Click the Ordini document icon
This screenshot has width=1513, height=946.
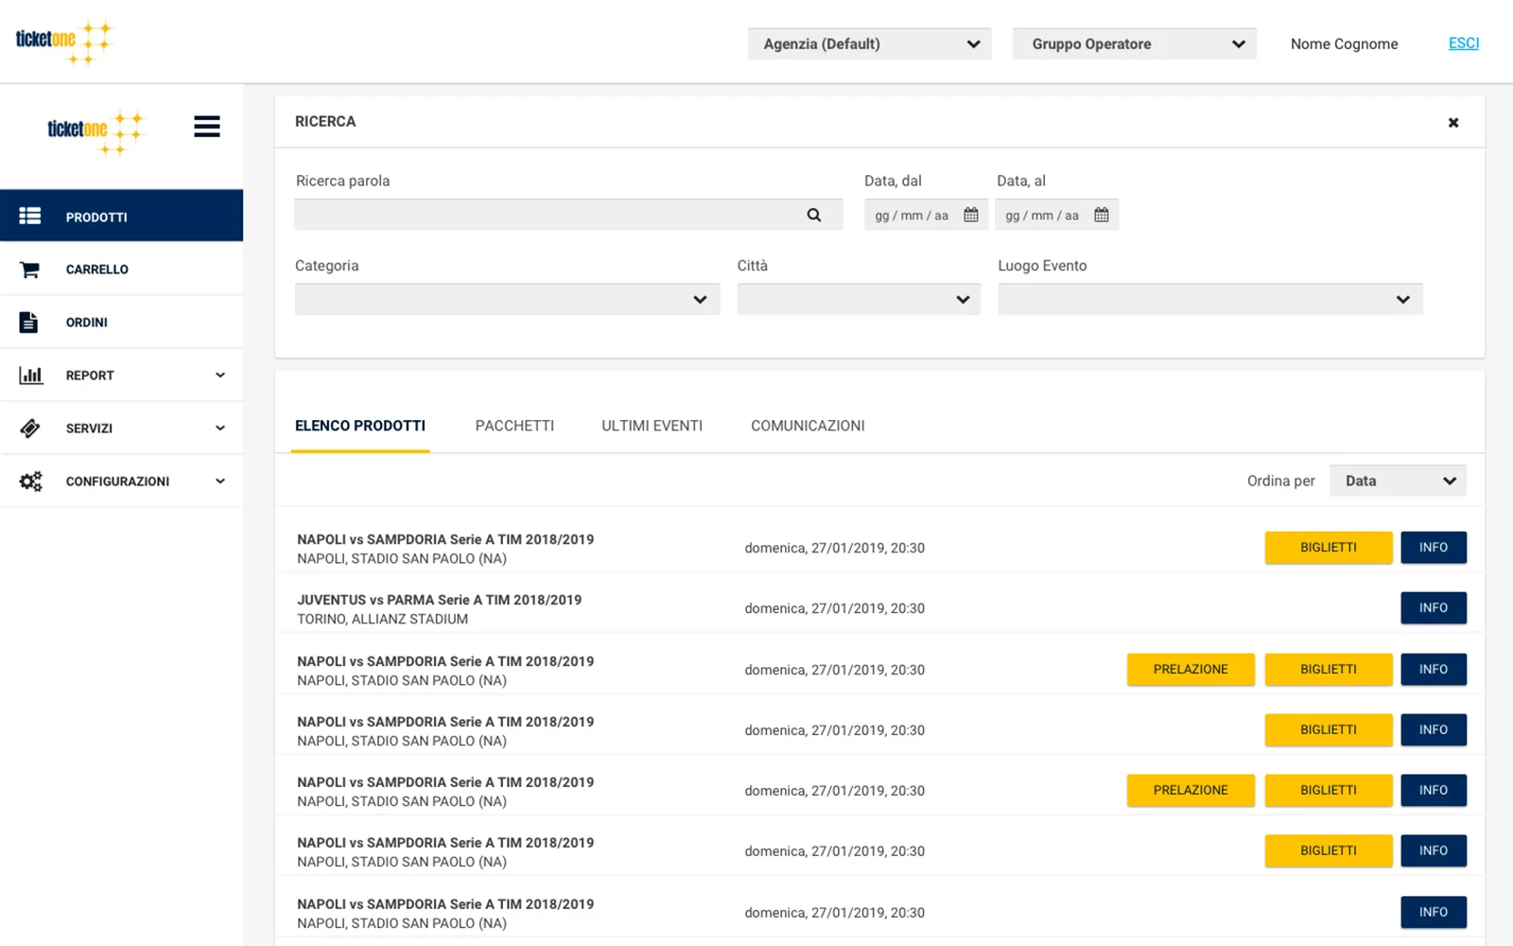29,322
